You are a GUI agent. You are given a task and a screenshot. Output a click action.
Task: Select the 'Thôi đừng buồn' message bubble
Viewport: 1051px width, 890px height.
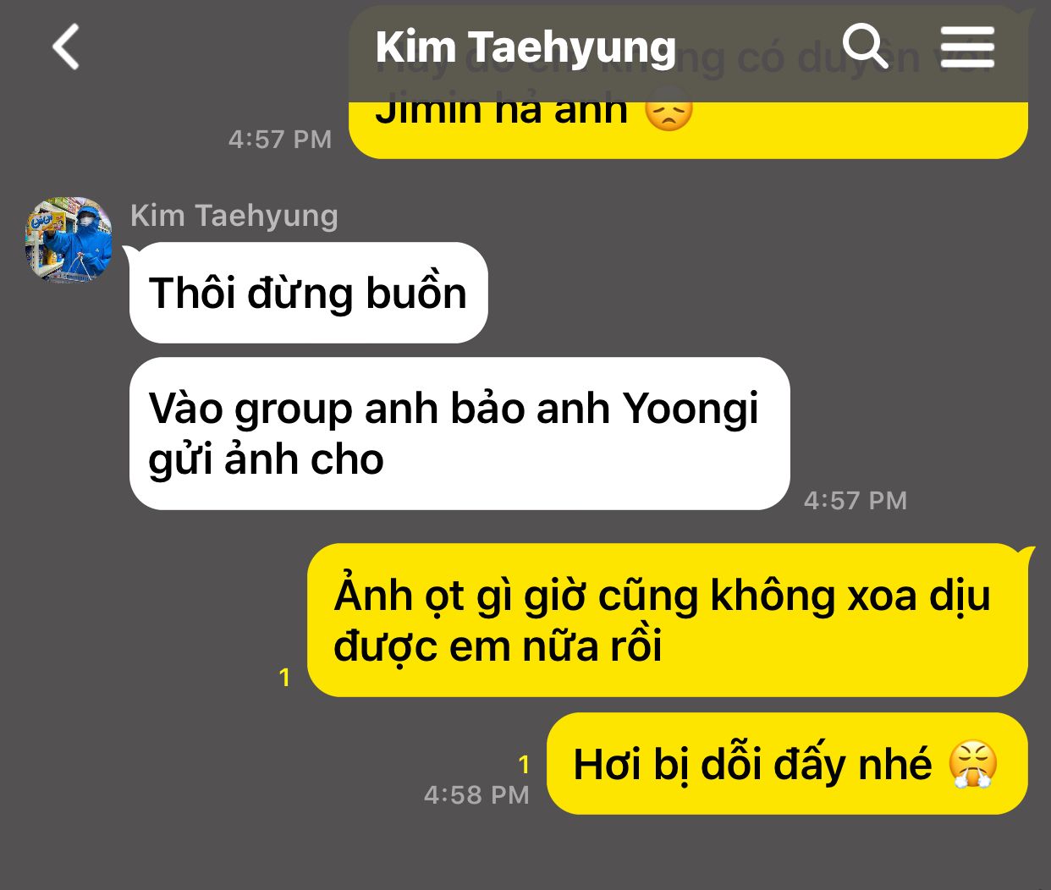pos(308,293)
